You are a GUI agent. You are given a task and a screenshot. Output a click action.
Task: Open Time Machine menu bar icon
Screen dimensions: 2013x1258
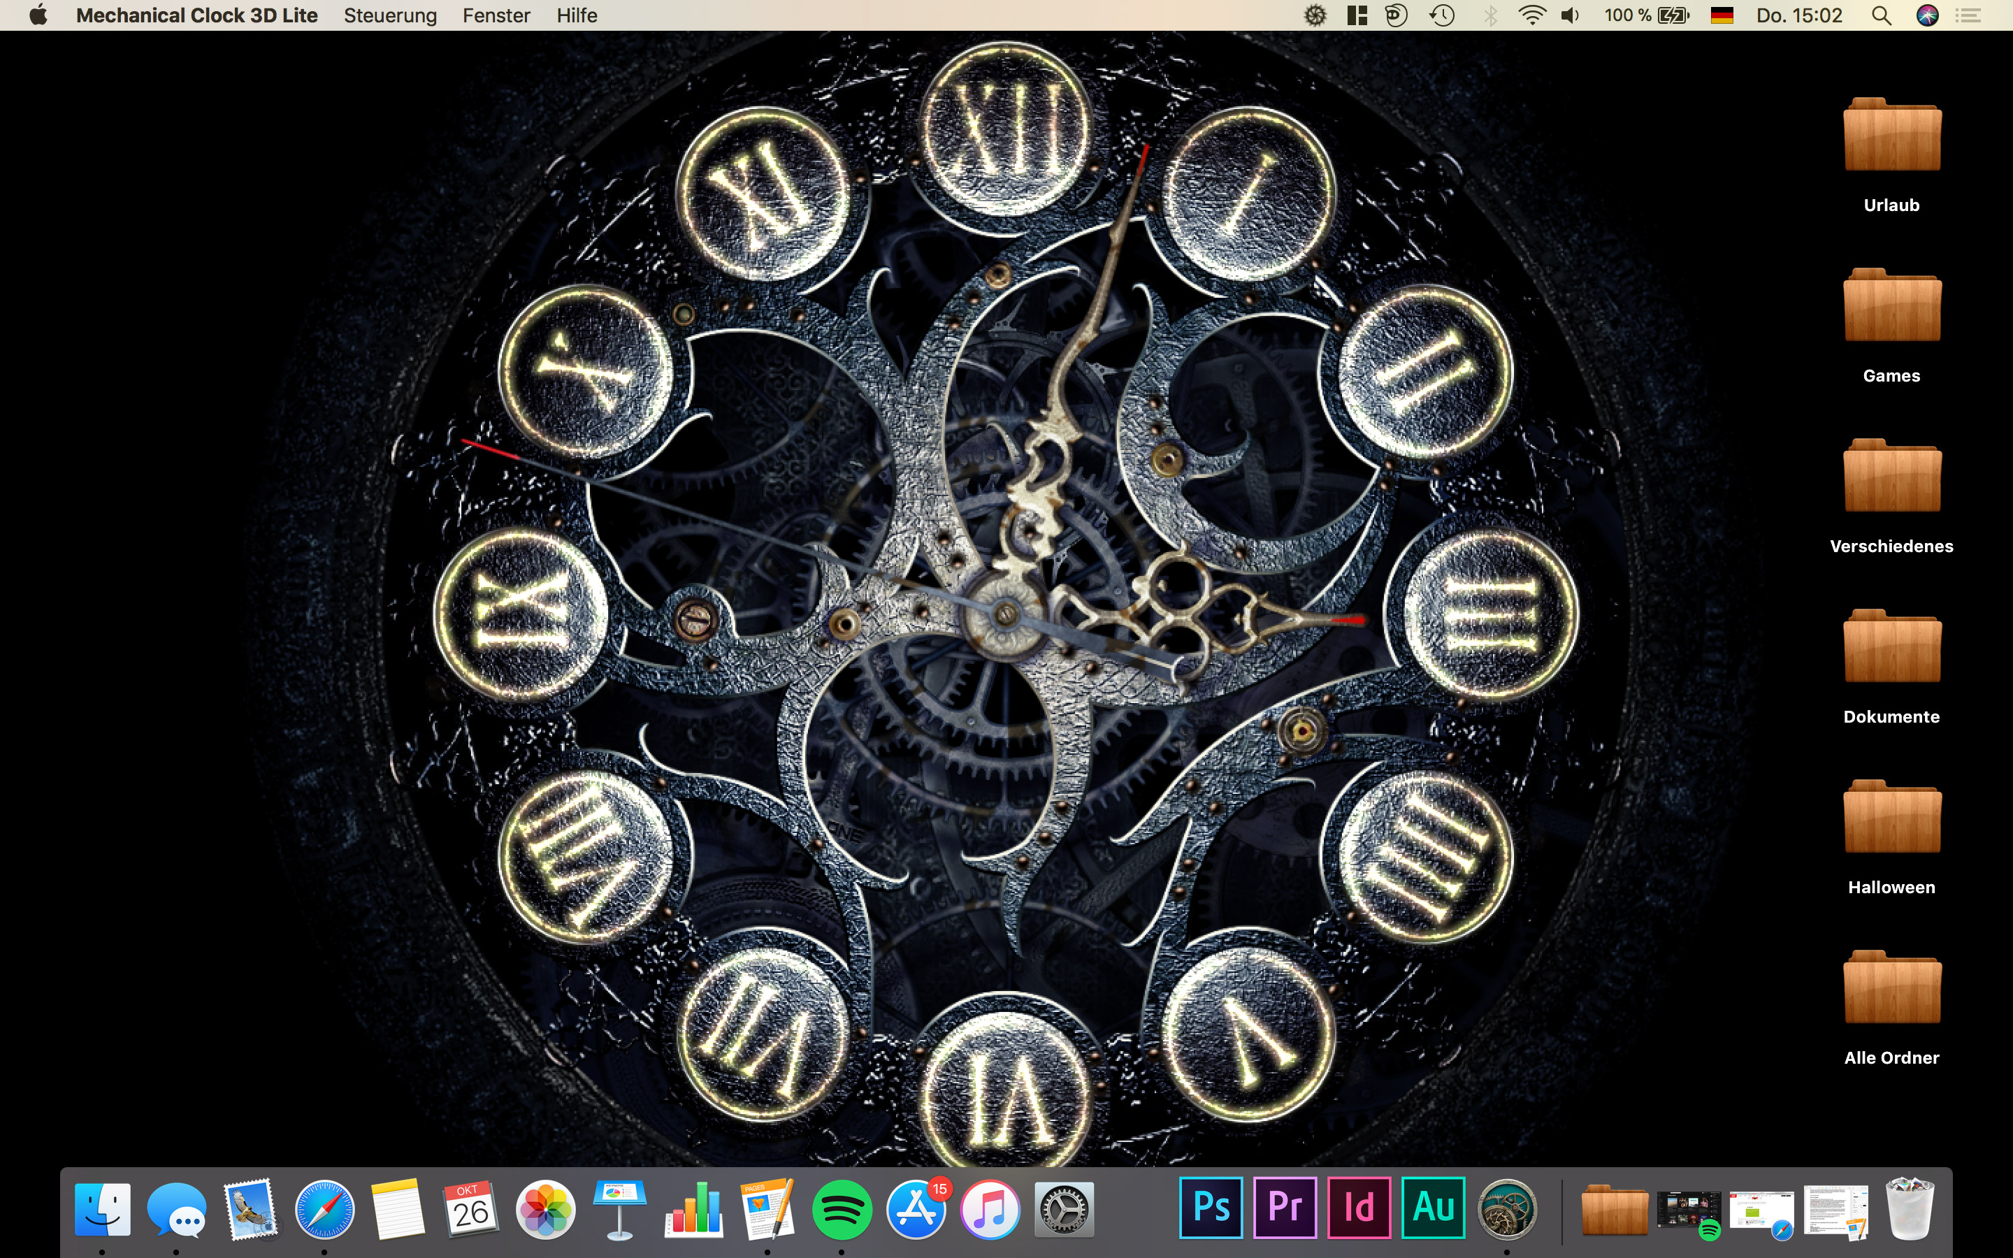[1441, 15]
